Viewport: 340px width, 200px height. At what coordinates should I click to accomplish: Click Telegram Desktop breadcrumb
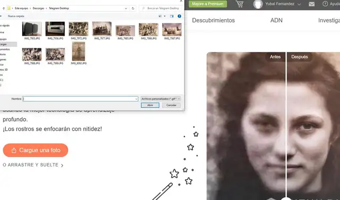59,9
